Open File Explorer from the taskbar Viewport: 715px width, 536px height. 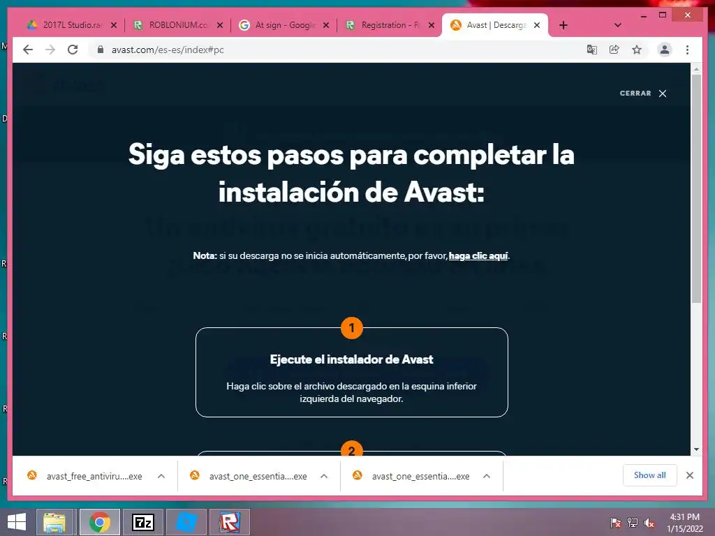pos(54,522)
